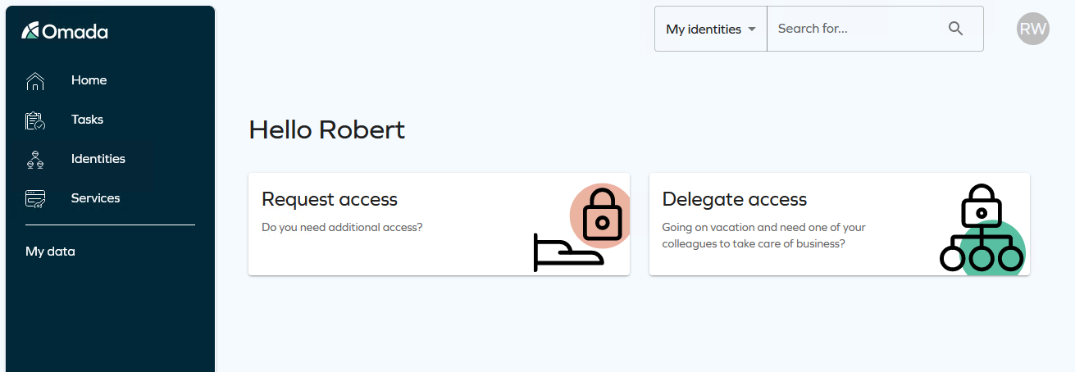Expand the My identities dropdown

pos(711,29)
